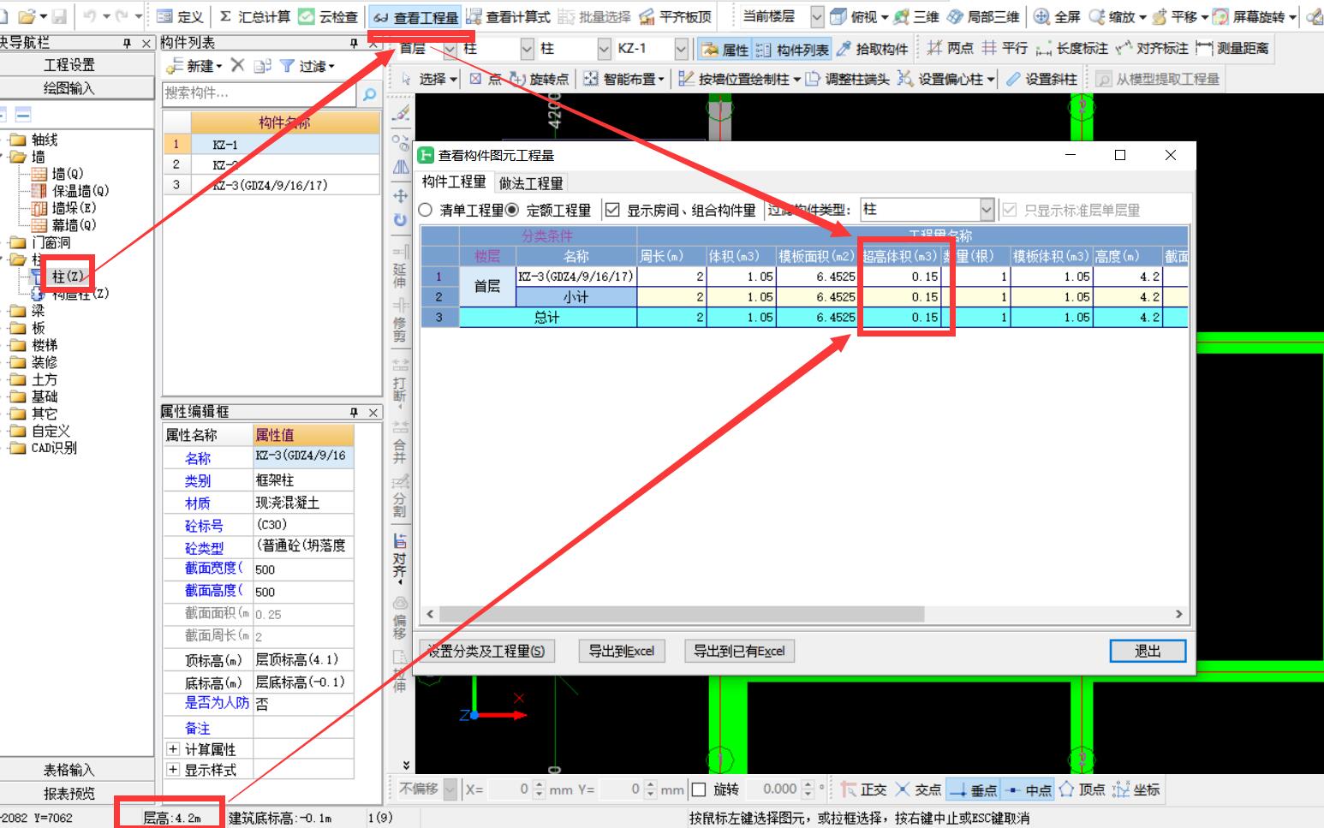Toggle 垂点 perpendicular snap

pyautogui.click(x=973, y=789)
